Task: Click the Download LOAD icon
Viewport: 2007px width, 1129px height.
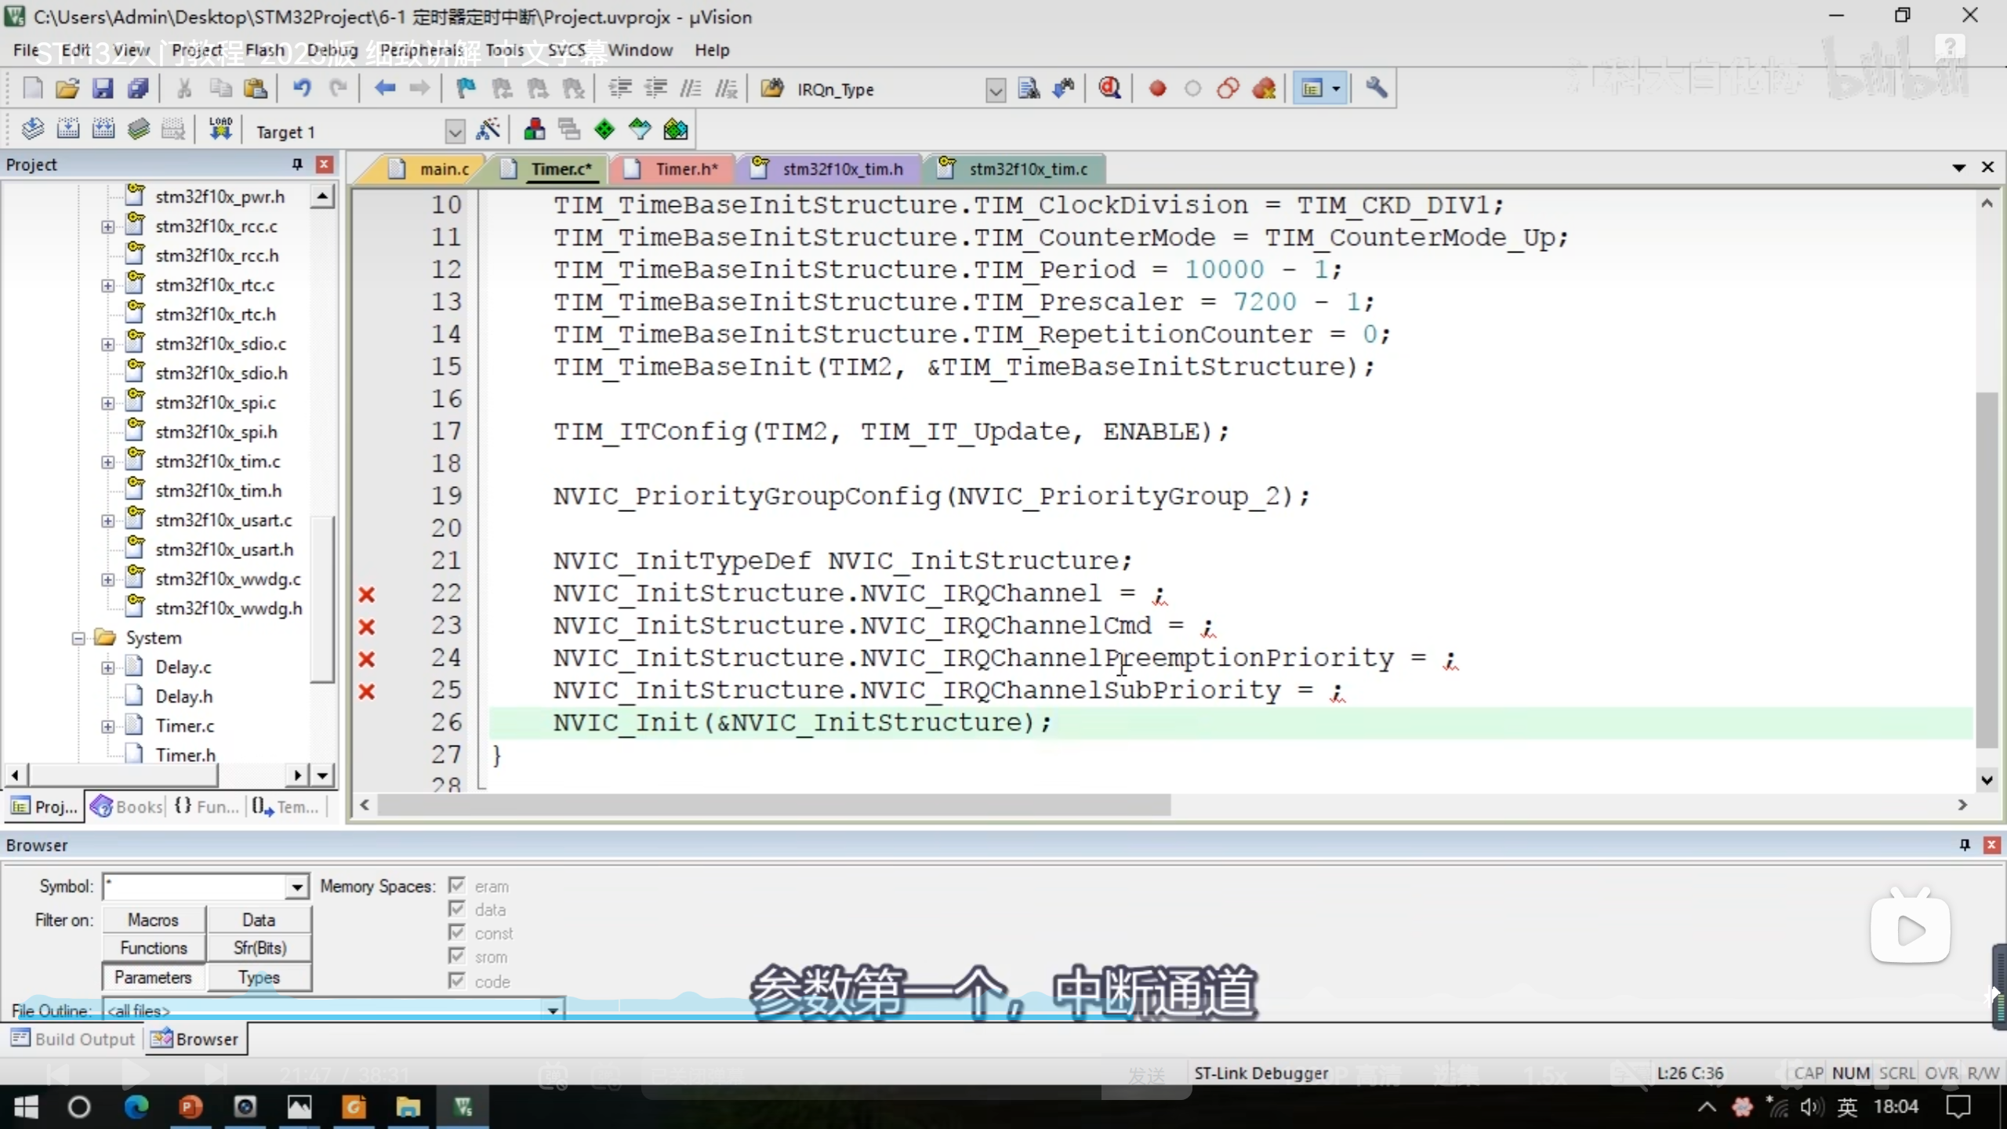Action: click(x=220, y=130)
